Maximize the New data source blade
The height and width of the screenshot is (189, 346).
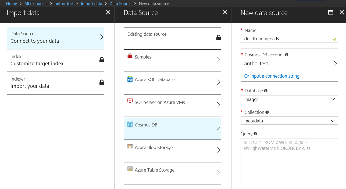[x=331, y=12]
